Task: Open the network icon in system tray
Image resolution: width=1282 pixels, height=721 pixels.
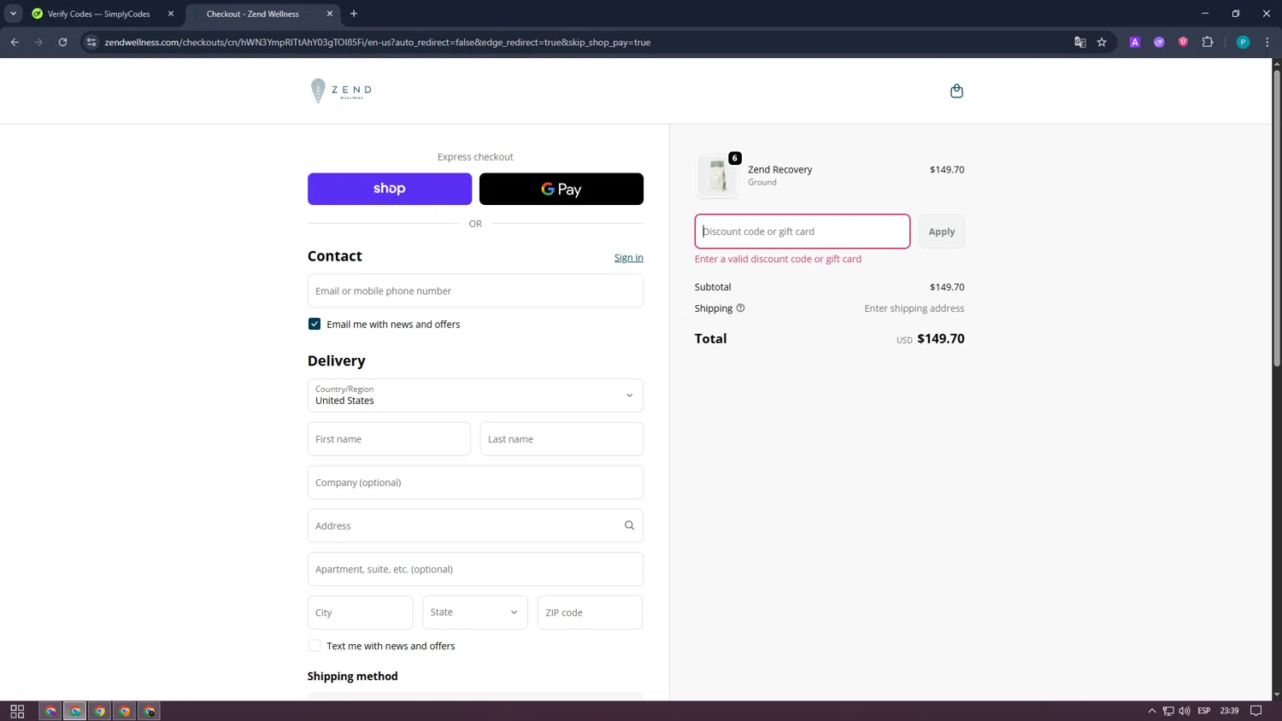Action: (1168, 711)
